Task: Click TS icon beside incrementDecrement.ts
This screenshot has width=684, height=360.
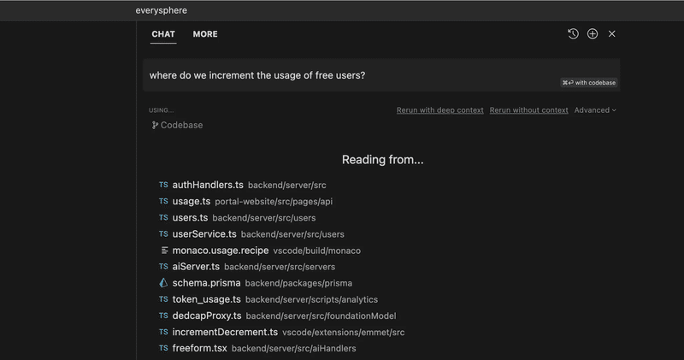Action: [x=163, y=332]
